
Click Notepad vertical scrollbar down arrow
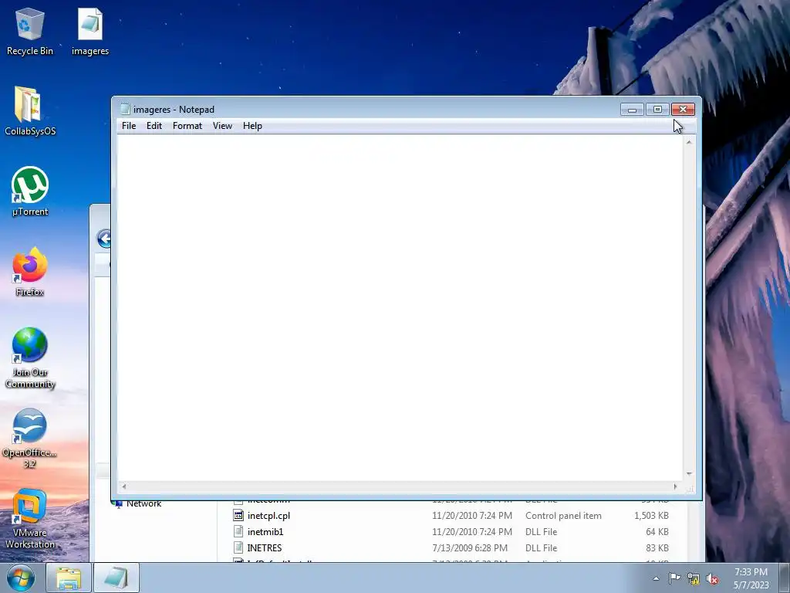(689, 474)
